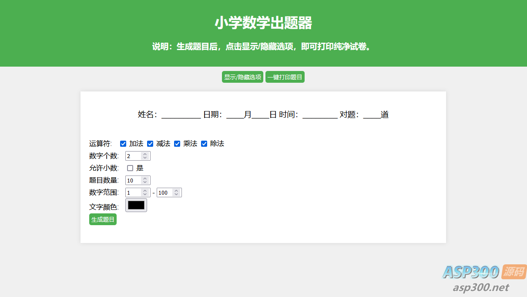Image resolution: width=527 pixels, height=297 pixels.
Task: Open the 文字颜色 black color picker
Action: pos(136,205)
